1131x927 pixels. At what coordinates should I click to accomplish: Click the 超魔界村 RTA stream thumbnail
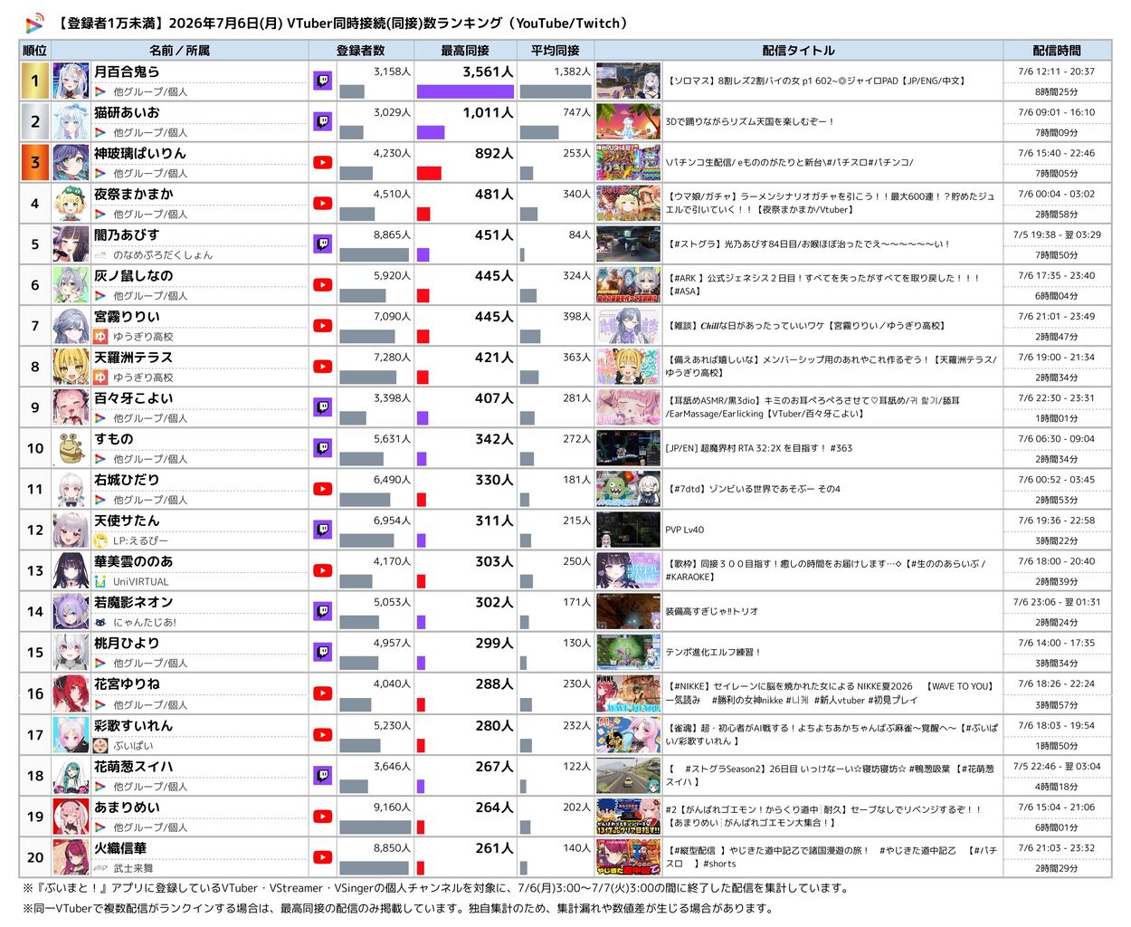point(628,448)
